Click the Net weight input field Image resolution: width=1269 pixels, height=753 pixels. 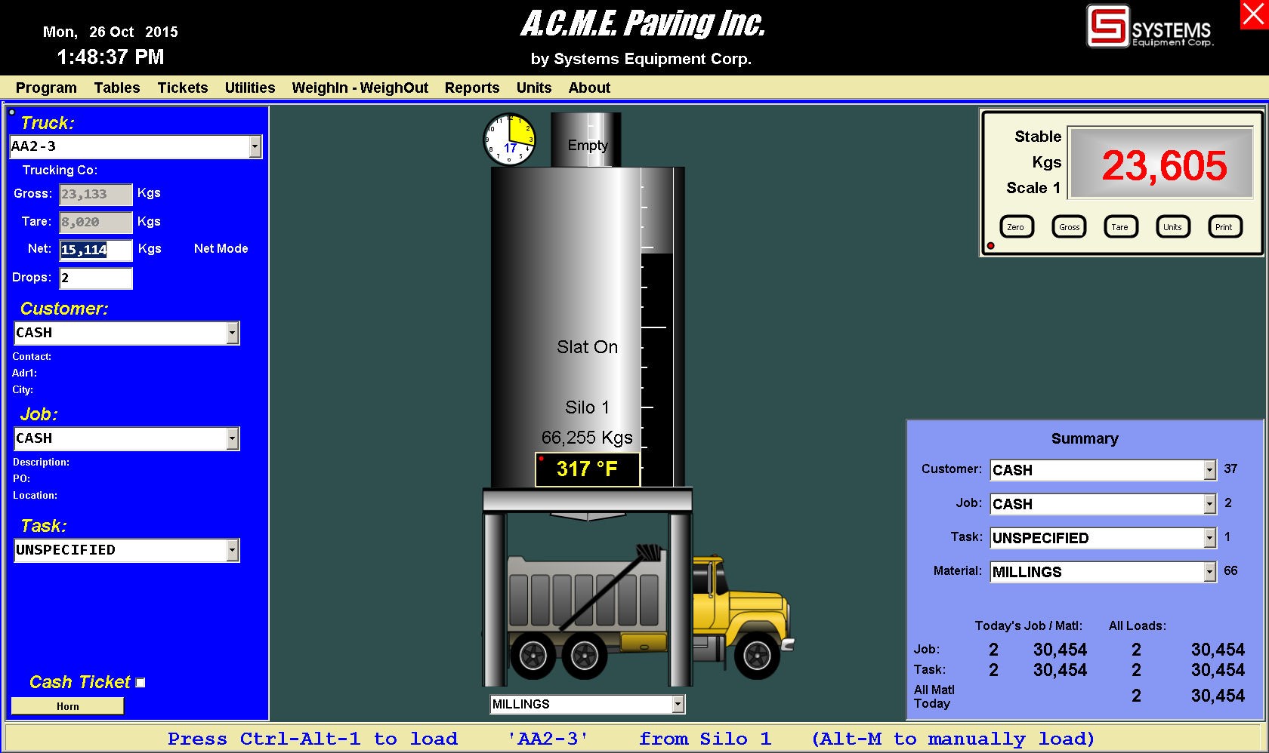tap(96, 250)
